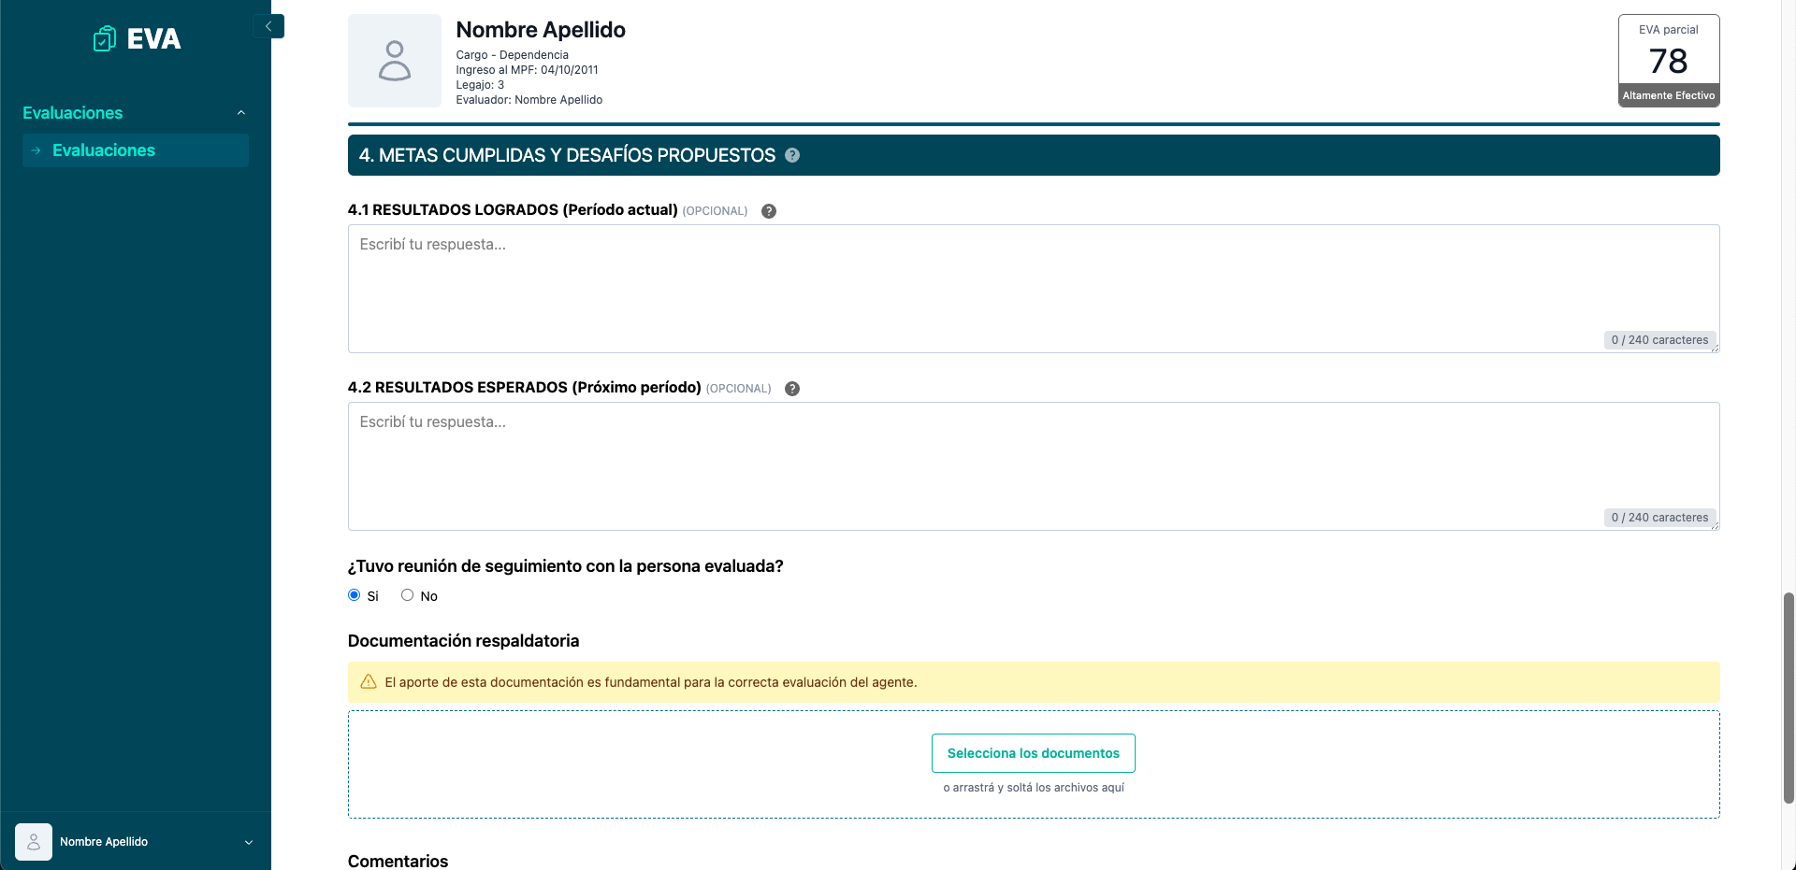
Task: Collapse the sidebar with the chevron button
Action: tap(268, 26)
